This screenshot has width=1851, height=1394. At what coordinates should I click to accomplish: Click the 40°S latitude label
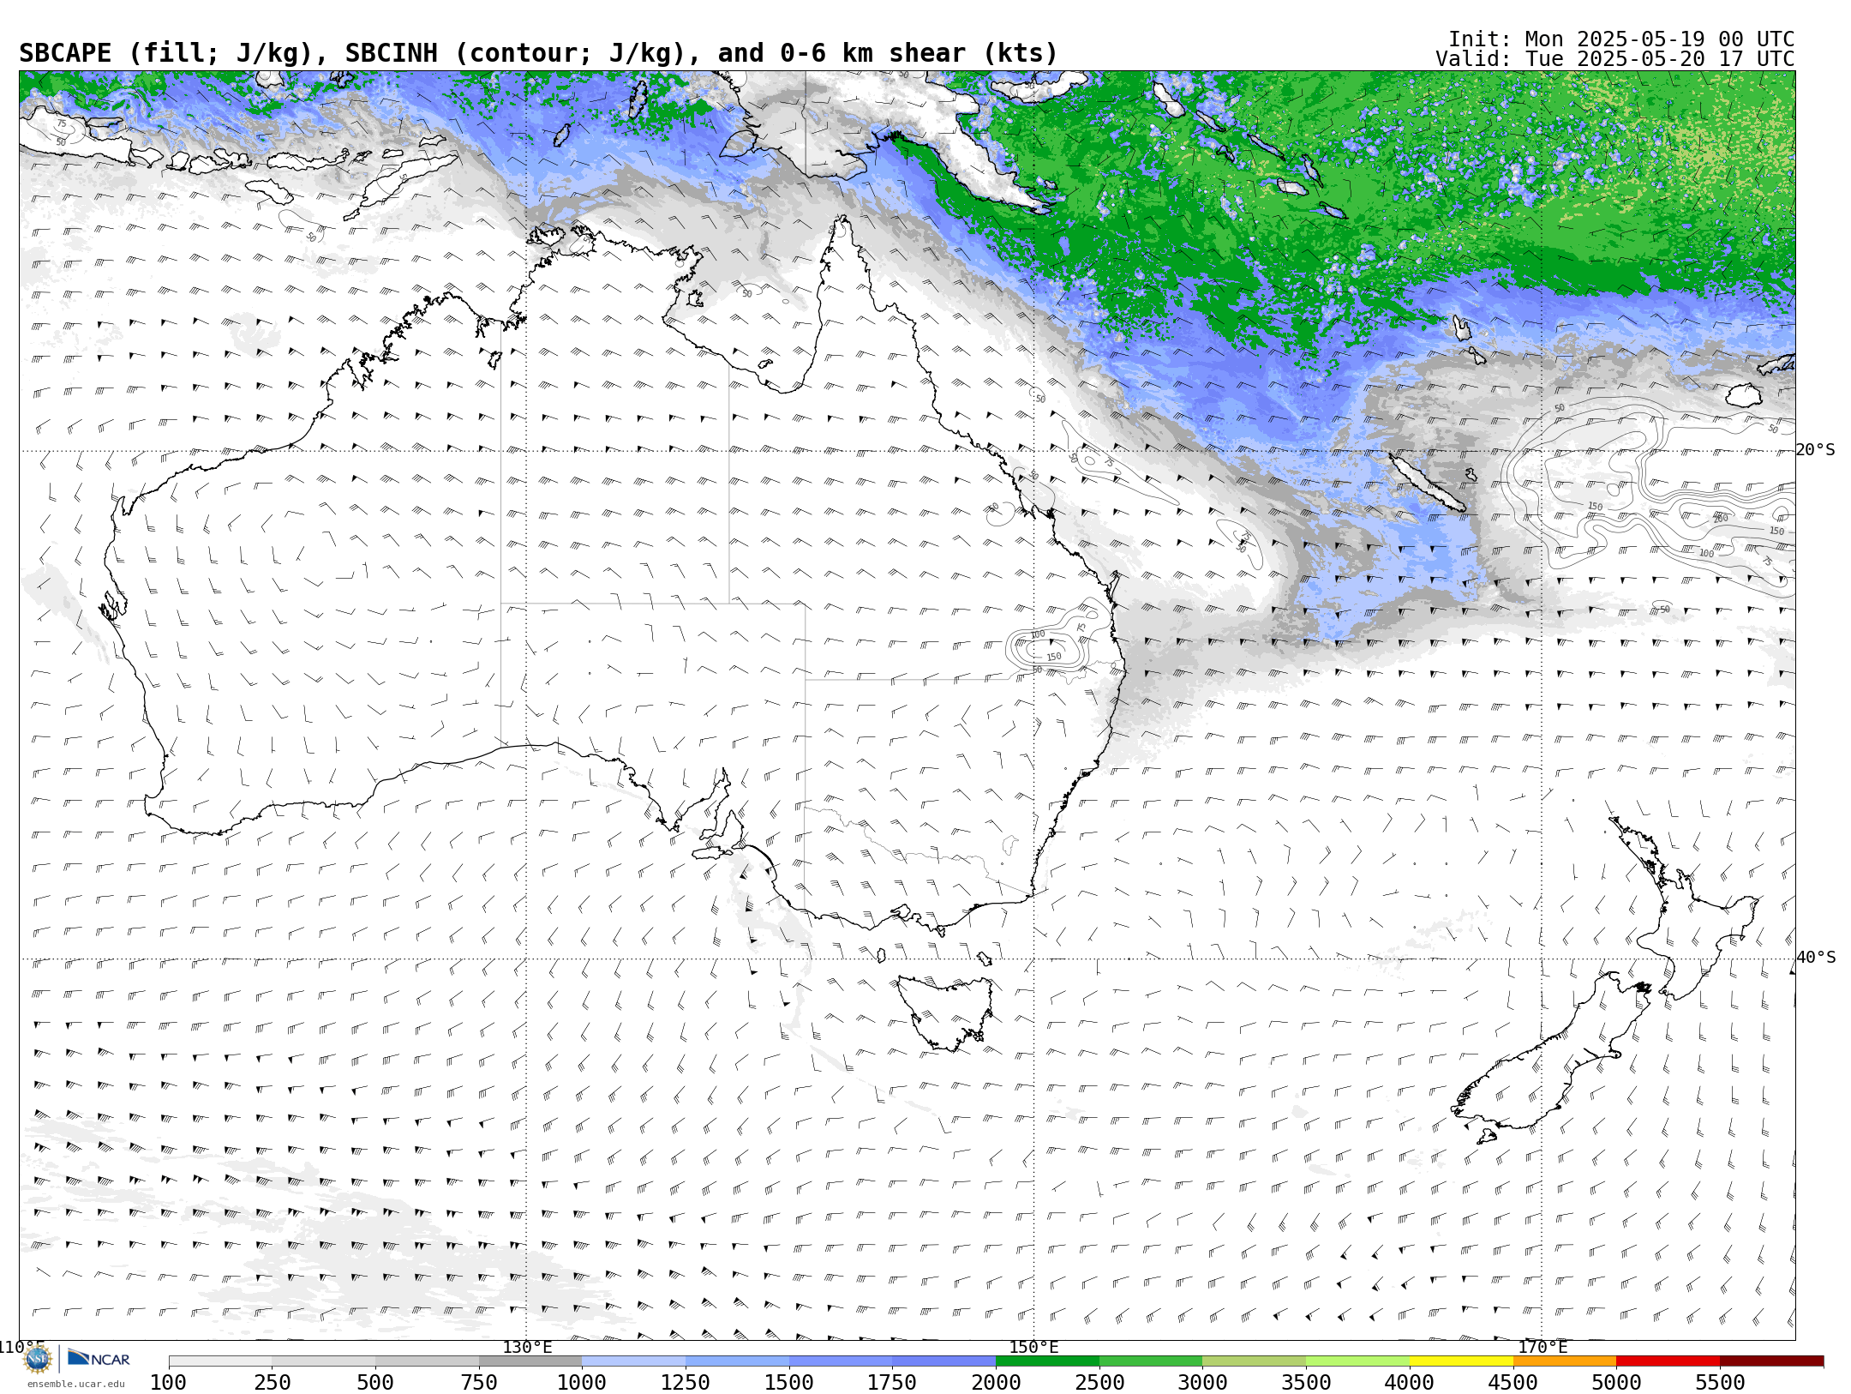(x=1815, y=958)
